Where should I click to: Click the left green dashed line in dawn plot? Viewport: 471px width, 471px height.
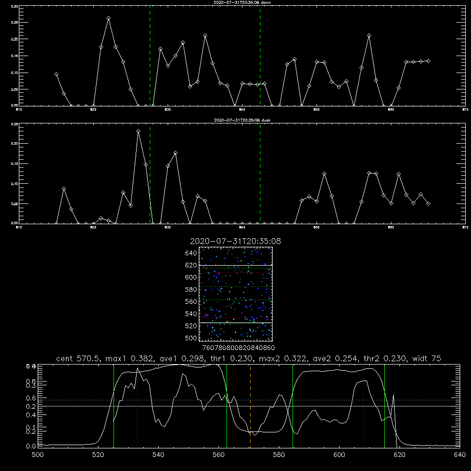coord(150,56)
